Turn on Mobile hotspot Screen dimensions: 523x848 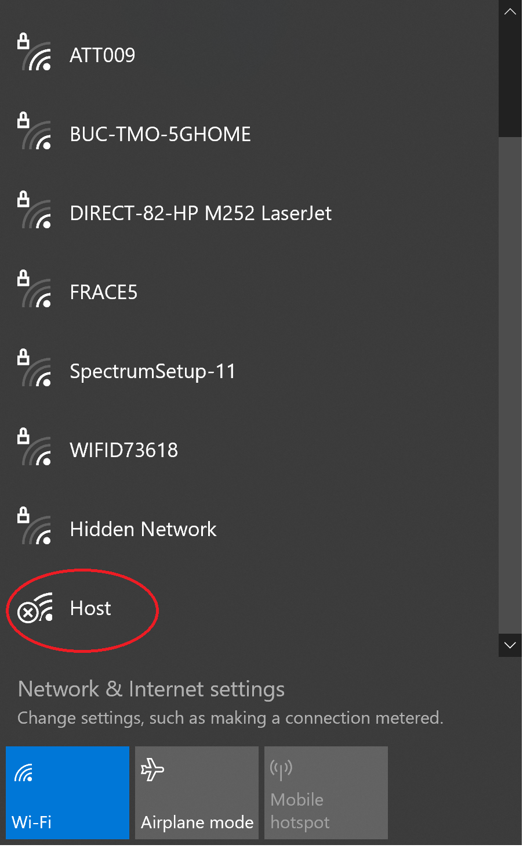coord(326,792)
